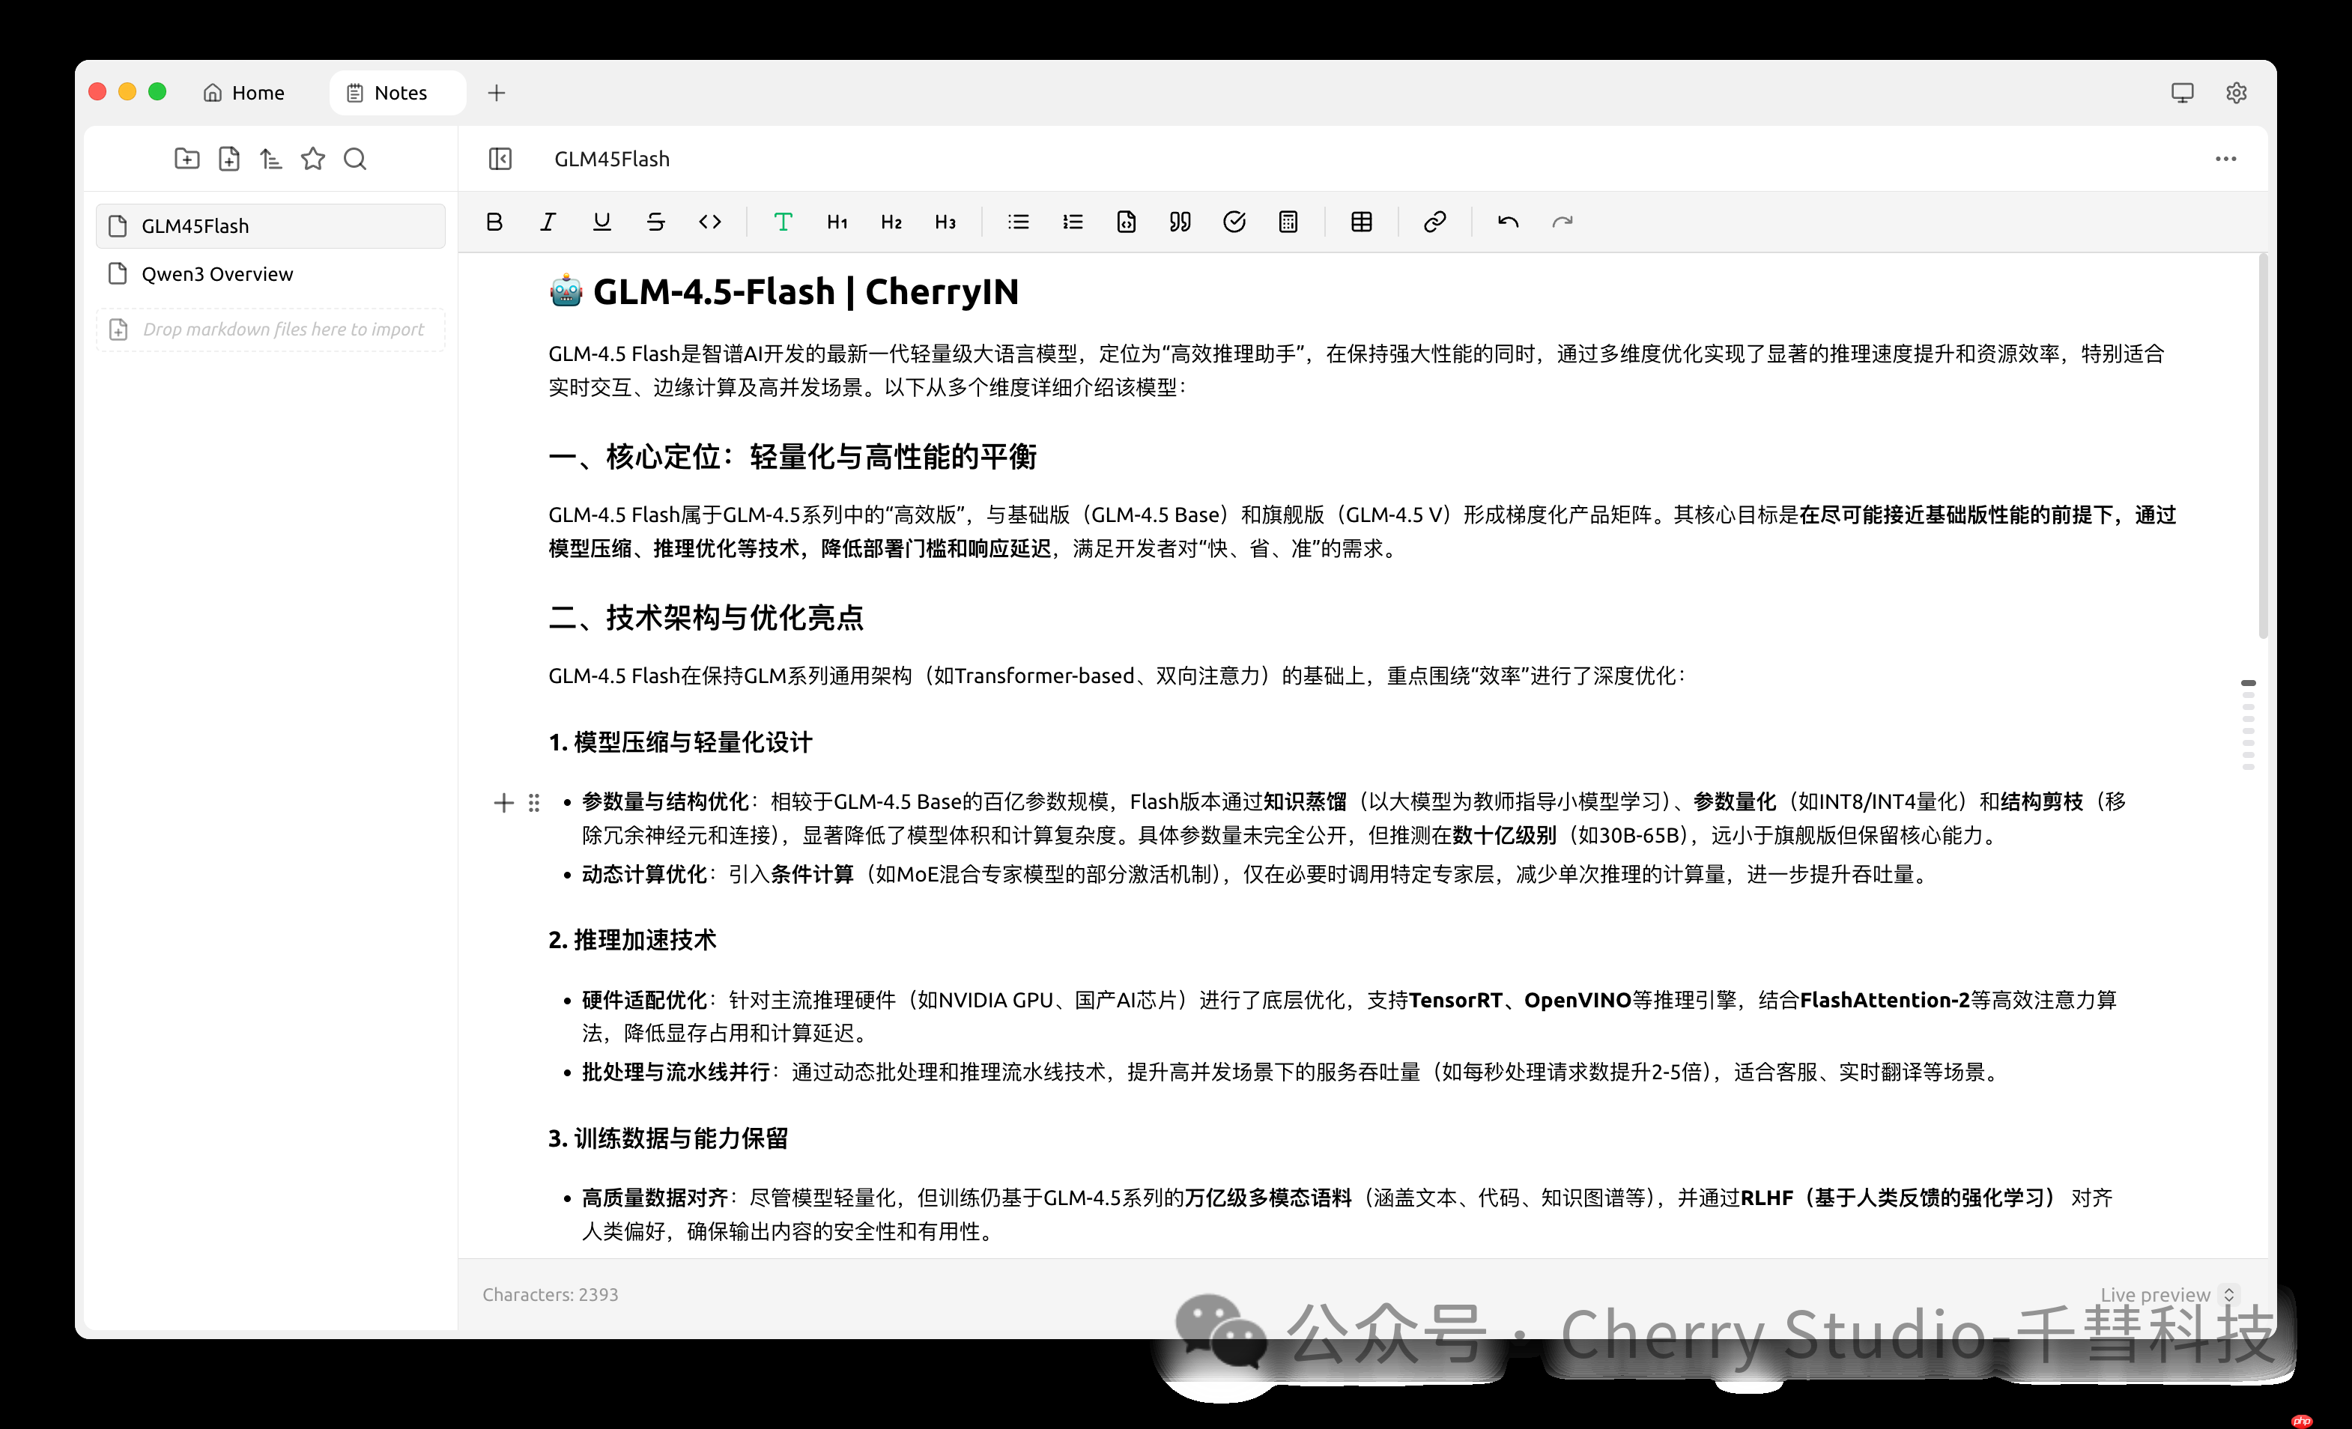
Task: Apply Heading 1 formatting
Action: 837,222
